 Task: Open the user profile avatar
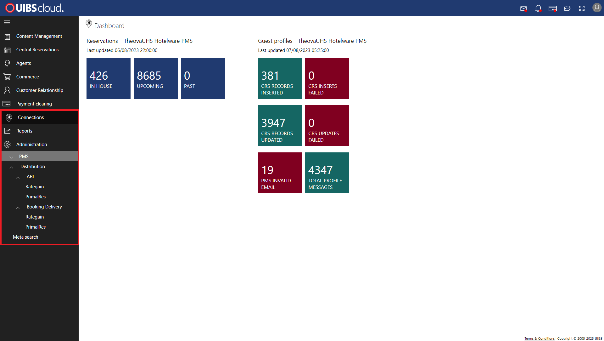[597, 8]
